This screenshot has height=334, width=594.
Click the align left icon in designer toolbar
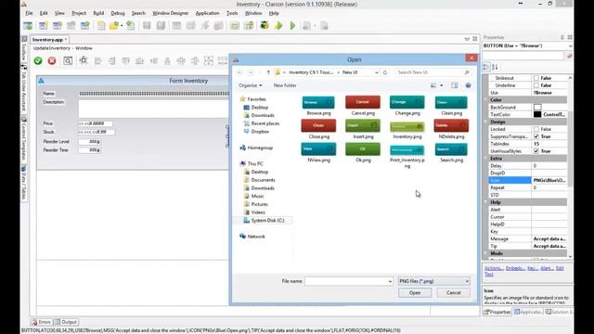[98, 60]
